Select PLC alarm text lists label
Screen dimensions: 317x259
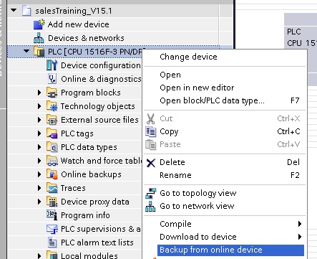click(97, 242)
